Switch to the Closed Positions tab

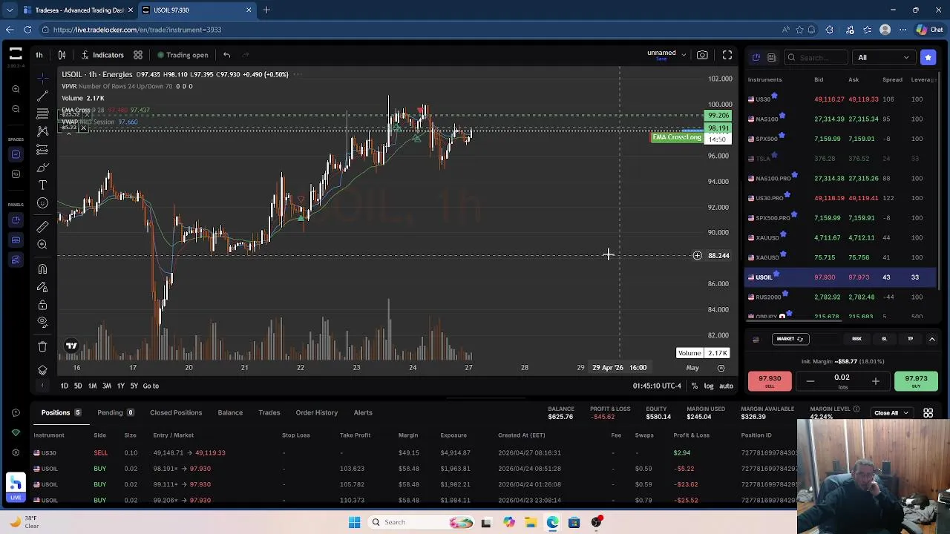point(176,412)
